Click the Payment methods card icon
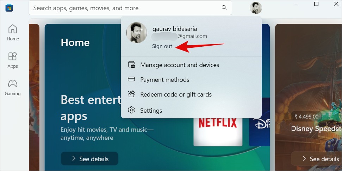 [x=131, y=79]
